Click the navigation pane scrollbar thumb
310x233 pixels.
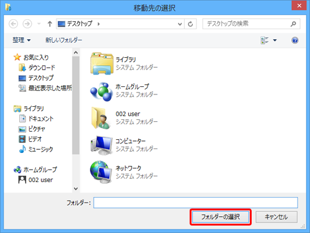(76, 105)
